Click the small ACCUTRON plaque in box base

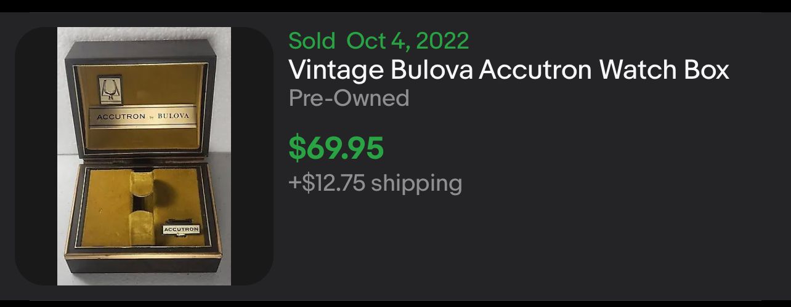[x=181, y=229]
